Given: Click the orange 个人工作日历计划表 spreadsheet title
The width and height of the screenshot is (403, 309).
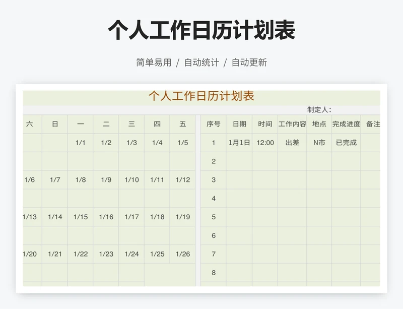Looking at the screenshot, I should pyautogui.click(x=201, y=96).
